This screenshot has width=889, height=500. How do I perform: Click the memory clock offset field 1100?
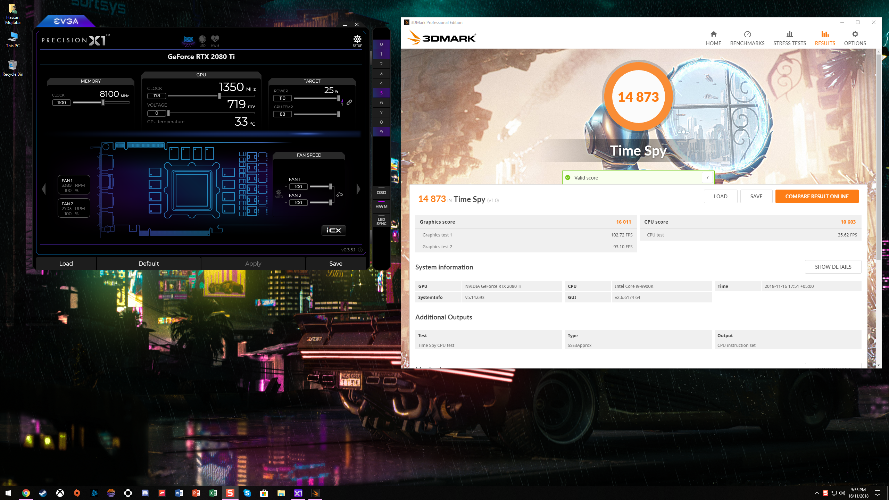coord(61,102)
